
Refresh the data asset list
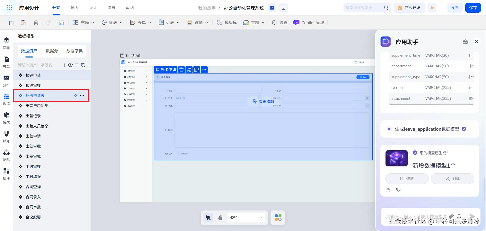point(83,65)
